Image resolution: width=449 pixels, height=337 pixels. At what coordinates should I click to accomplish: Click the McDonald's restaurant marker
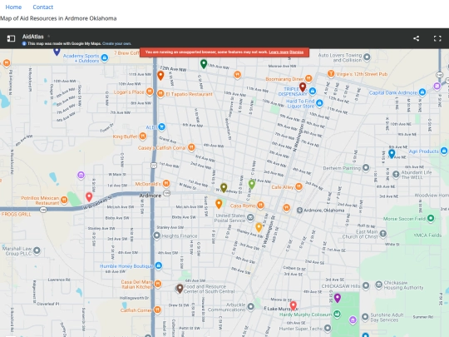(x=166, y=183)
